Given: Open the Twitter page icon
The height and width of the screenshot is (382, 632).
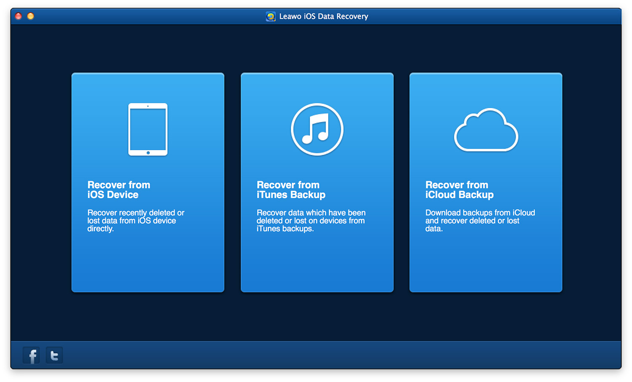Looking at the screenshot, I should (54, 355).
